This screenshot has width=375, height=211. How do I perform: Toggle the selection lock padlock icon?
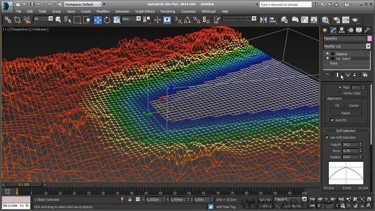pos(130,199)
